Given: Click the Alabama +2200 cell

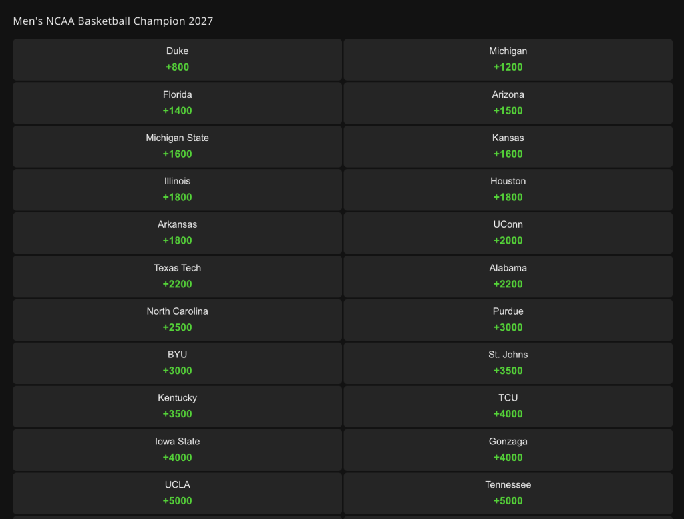Looking at the screenshot, I should [x=508, y=277].
